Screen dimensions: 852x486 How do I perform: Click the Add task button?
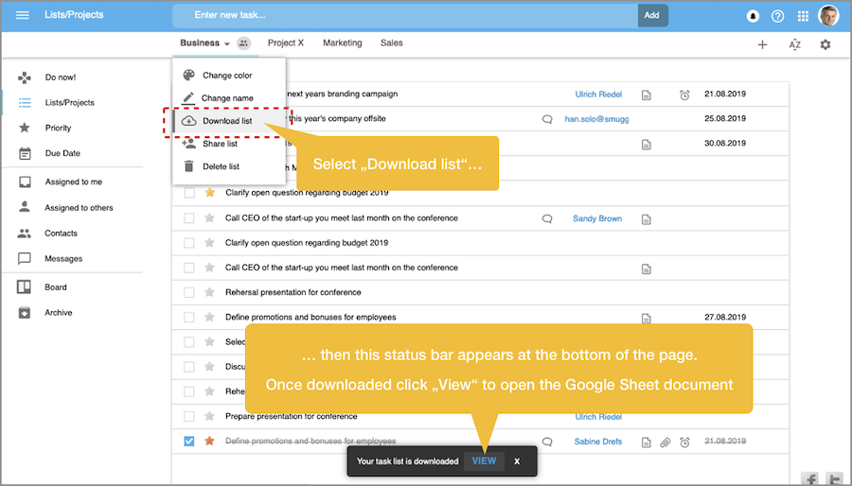tap(652, 16)
